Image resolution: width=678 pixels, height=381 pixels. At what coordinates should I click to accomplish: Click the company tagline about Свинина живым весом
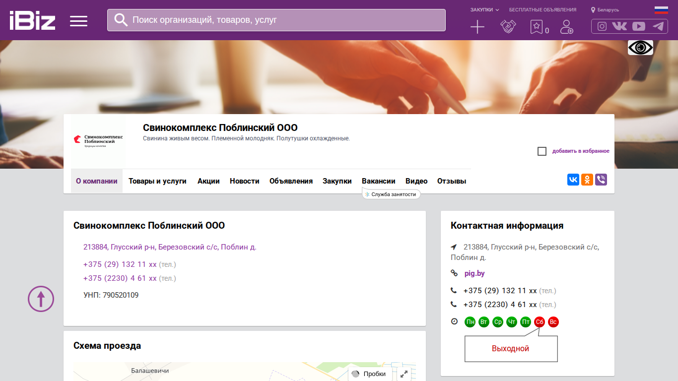pyautogui.click(x=246, y=138)
